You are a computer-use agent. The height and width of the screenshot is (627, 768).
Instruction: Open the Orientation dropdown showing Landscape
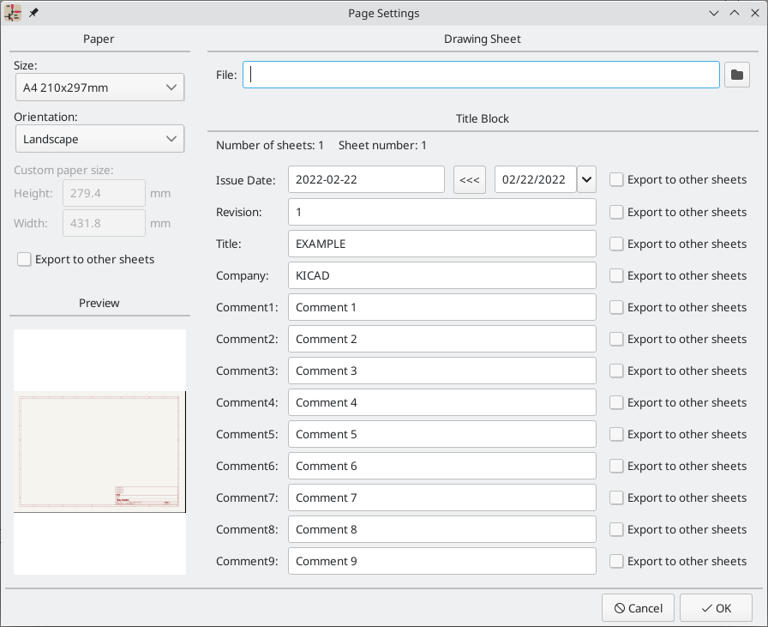click(99, 138)
